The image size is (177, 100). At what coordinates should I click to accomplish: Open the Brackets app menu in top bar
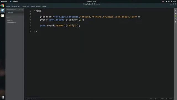pos(14,1)
